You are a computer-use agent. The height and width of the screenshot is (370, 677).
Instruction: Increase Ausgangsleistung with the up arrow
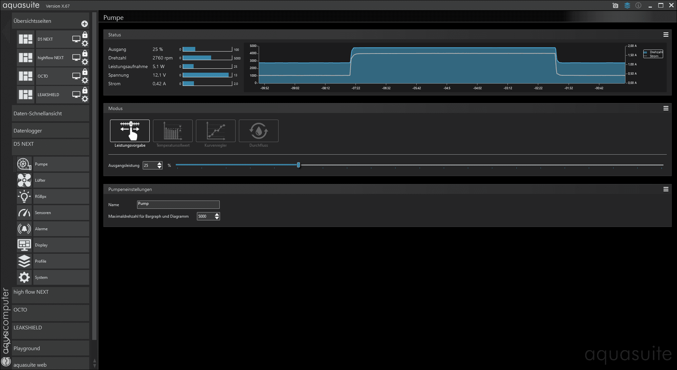pyautogui.click(x=160, y=164)
